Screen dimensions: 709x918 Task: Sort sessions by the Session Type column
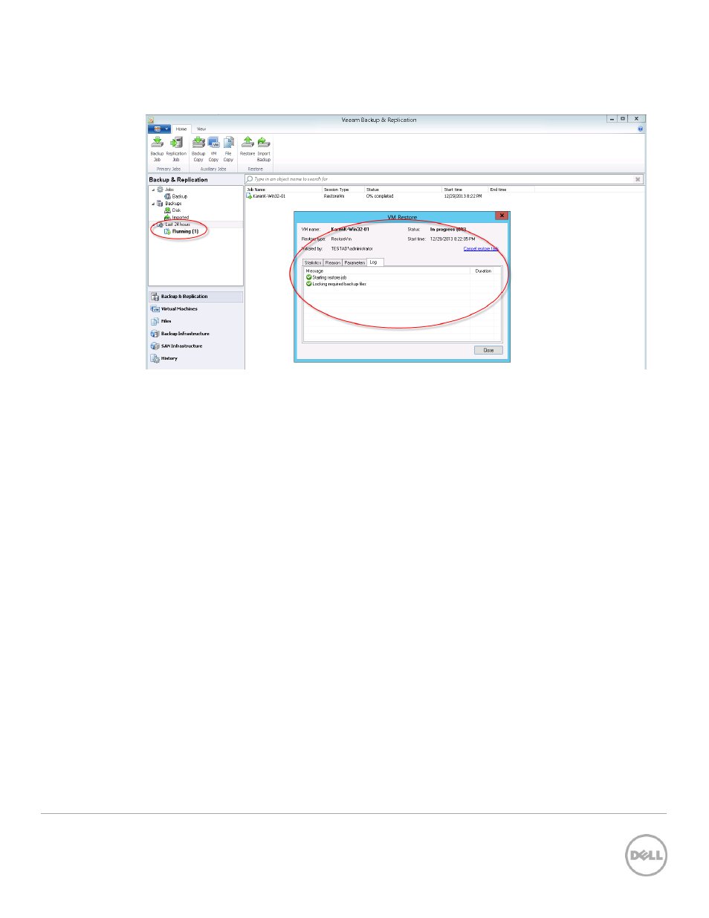pos(343,190)
